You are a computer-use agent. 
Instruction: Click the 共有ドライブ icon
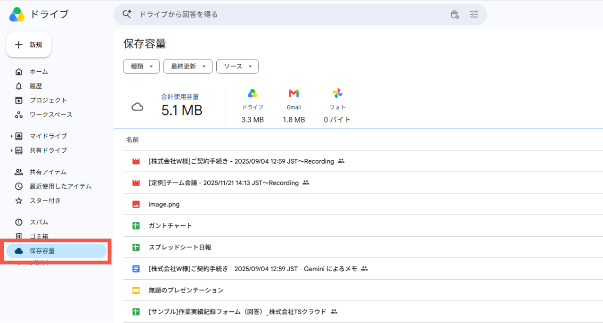[19, 150]
